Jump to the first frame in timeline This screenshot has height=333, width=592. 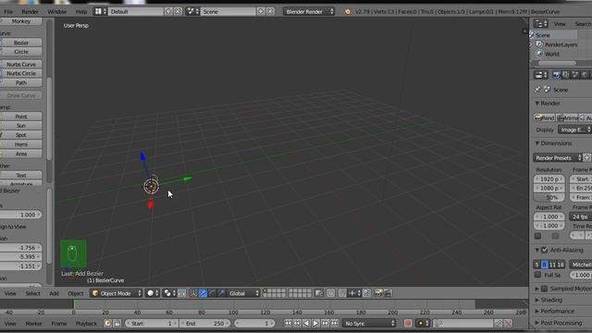288,324
